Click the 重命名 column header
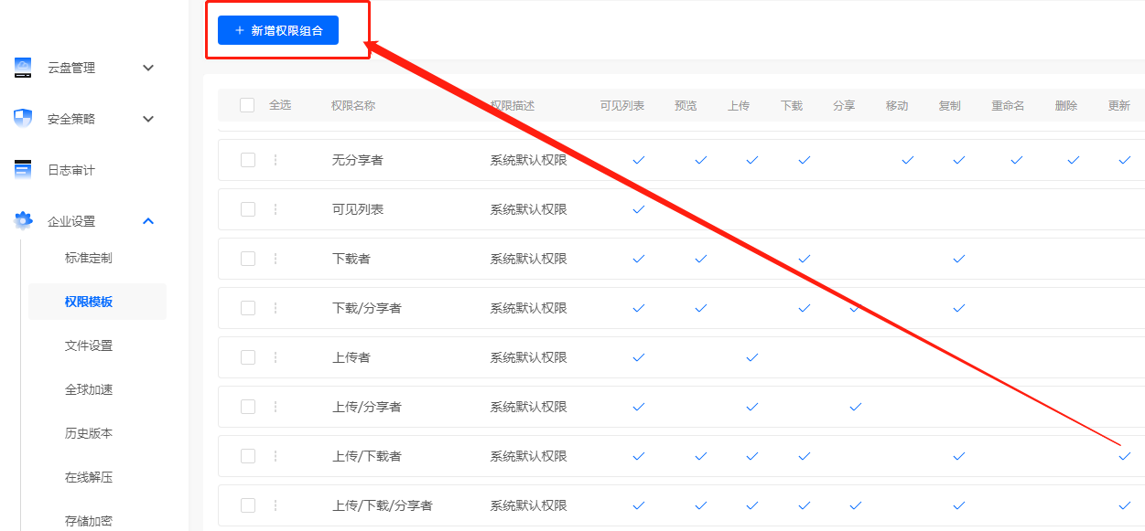 (1008, 106)
